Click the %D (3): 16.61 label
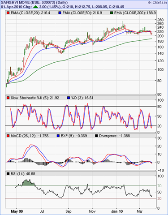Viewport: 168px width, 215px height. 82,98
